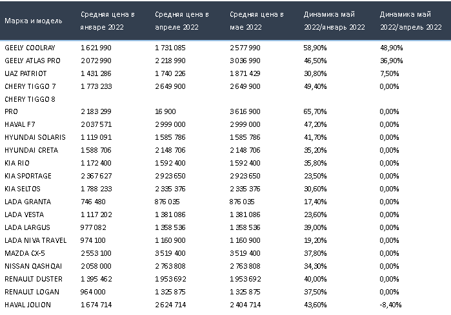Click the 'Средняя цена в апреле 2022' header
This screenshot has width=451, height=315.
(x=182, y=21)
